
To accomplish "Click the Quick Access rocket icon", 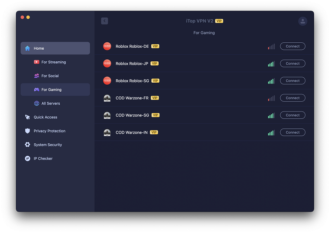I will (27, 117).
